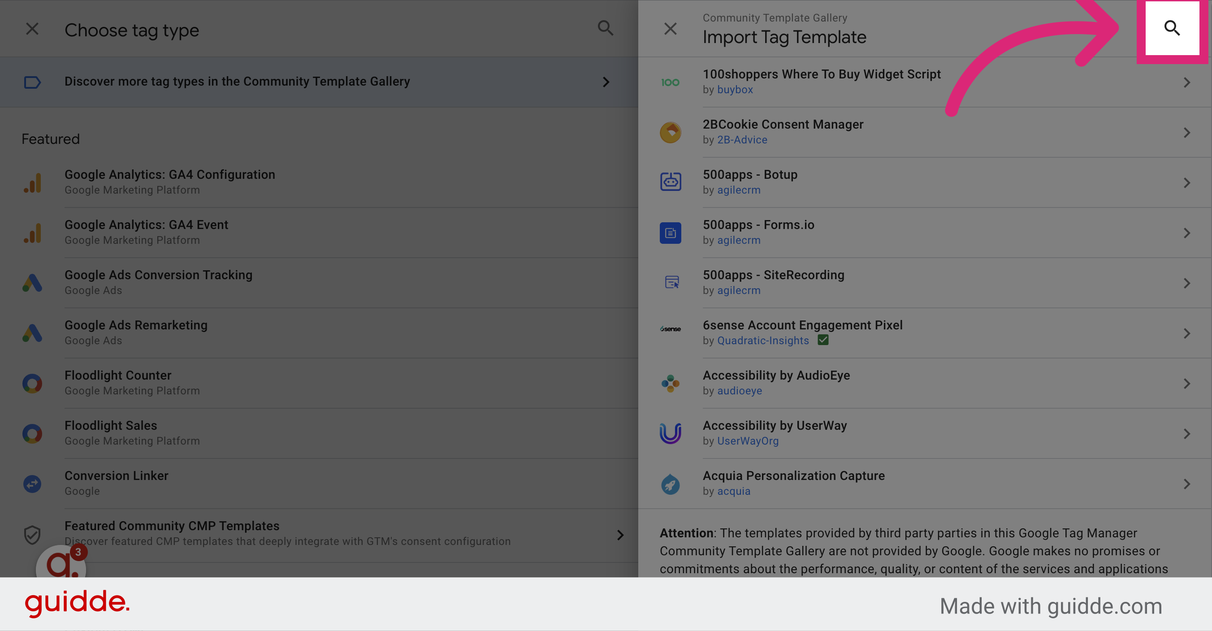Expand chevron for 500apps - Forms.io

(x=1186, y=233)
